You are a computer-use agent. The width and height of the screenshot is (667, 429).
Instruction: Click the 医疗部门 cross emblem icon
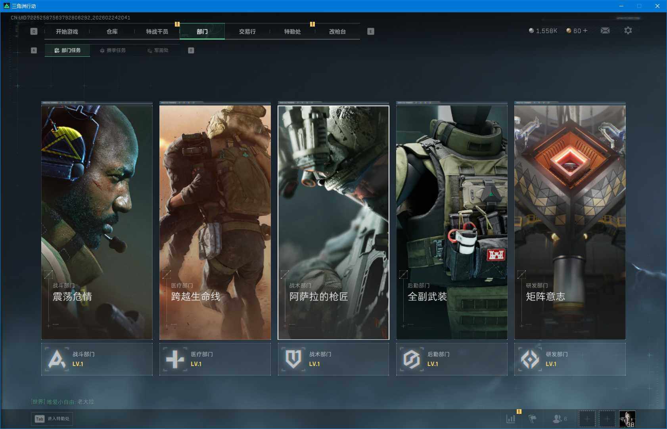coord(175,359)
